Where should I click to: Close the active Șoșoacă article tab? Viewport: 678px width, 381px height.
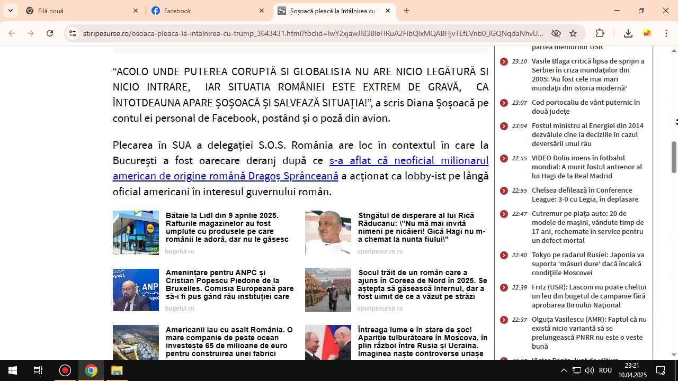[388, 11]
